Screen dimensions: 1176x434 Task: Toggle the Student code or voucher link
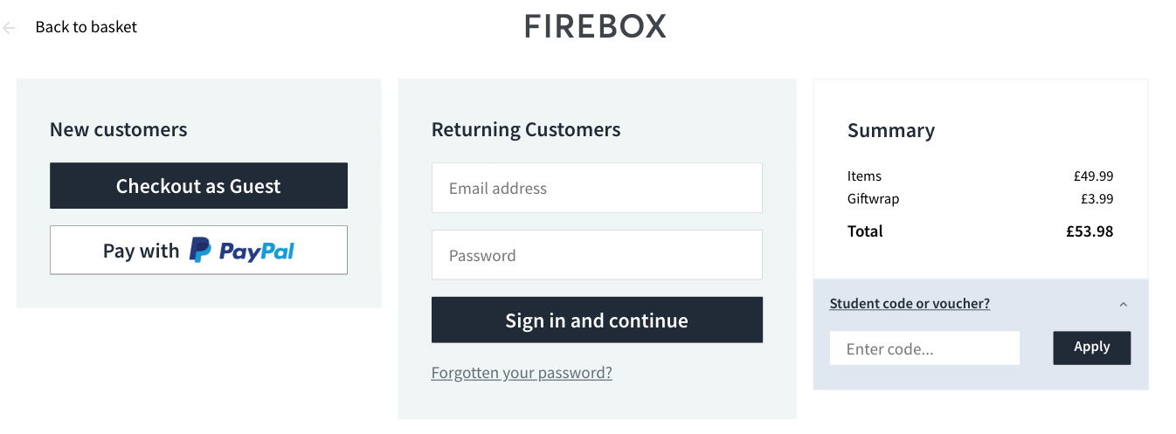(x=910, y=304)
